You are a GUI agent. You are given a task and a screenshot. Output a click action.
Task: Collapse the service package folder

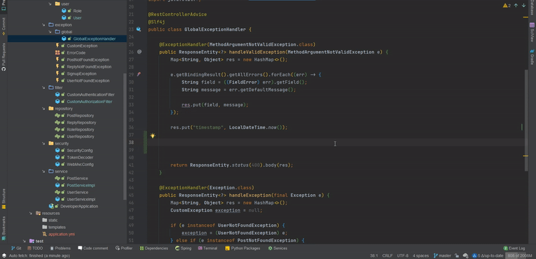(x=44, y=171)
